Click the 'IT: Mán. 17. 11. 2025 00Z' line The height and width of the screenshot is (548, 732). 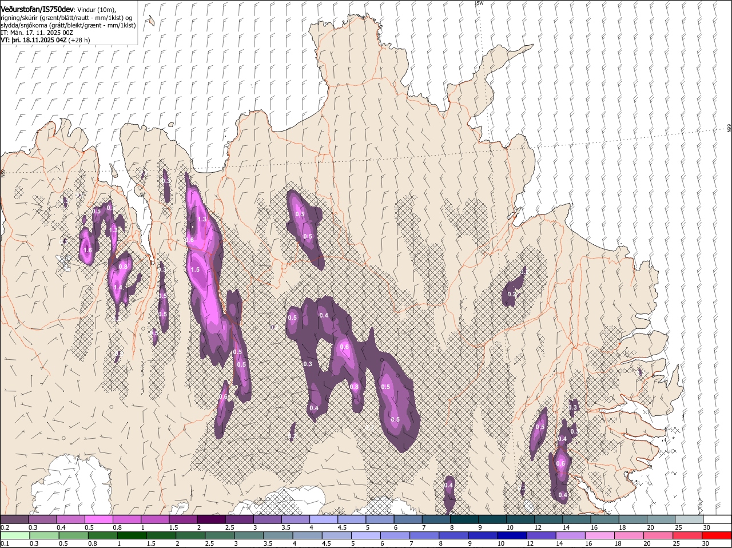37,33
